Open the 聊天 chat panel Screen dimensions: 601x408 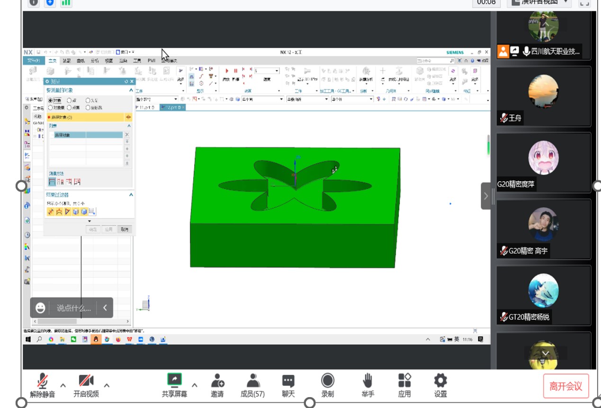(x=288, y=381)
